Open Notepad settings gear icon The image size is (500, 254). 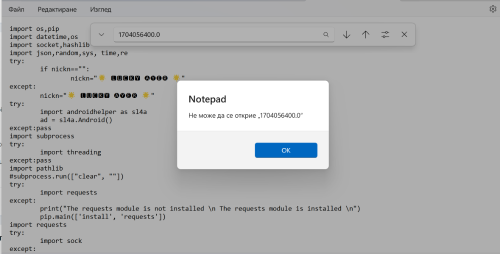tap(492, 9)
